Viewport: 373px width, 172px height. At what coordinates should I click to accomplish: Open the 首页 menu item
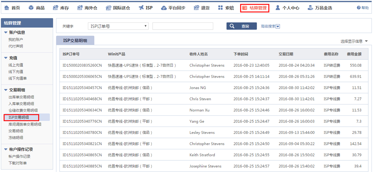(x=16, y=8)
